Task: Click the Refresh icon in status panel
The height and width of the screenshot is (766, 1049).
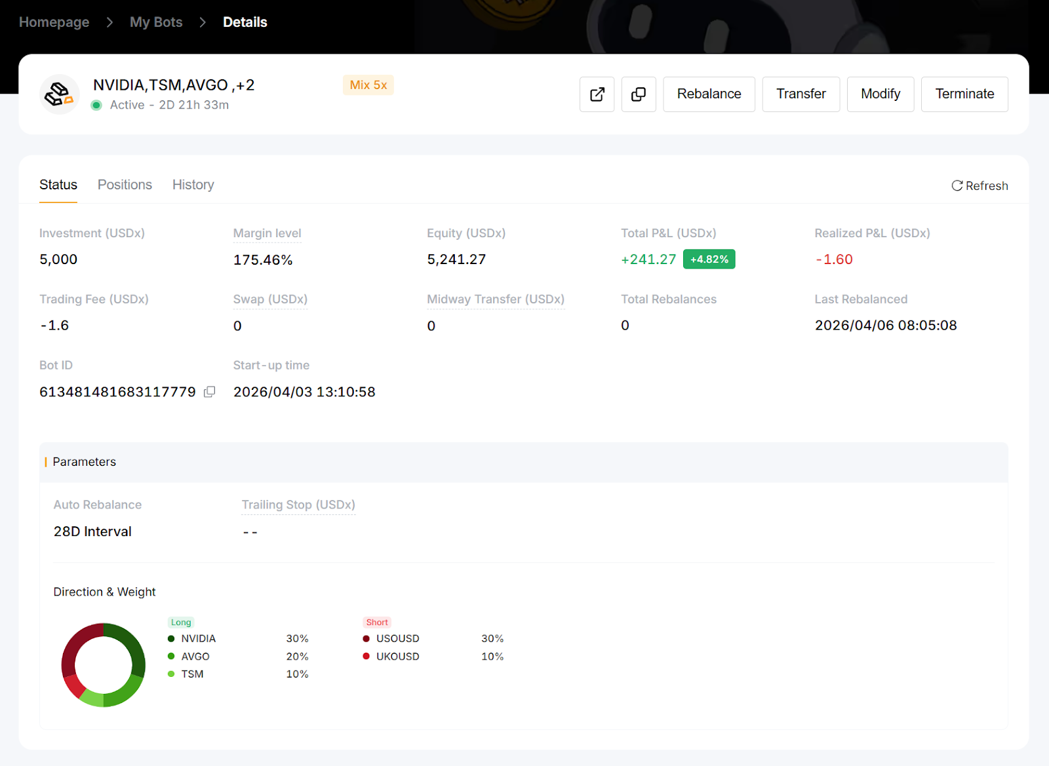Action: pos(957,185)
